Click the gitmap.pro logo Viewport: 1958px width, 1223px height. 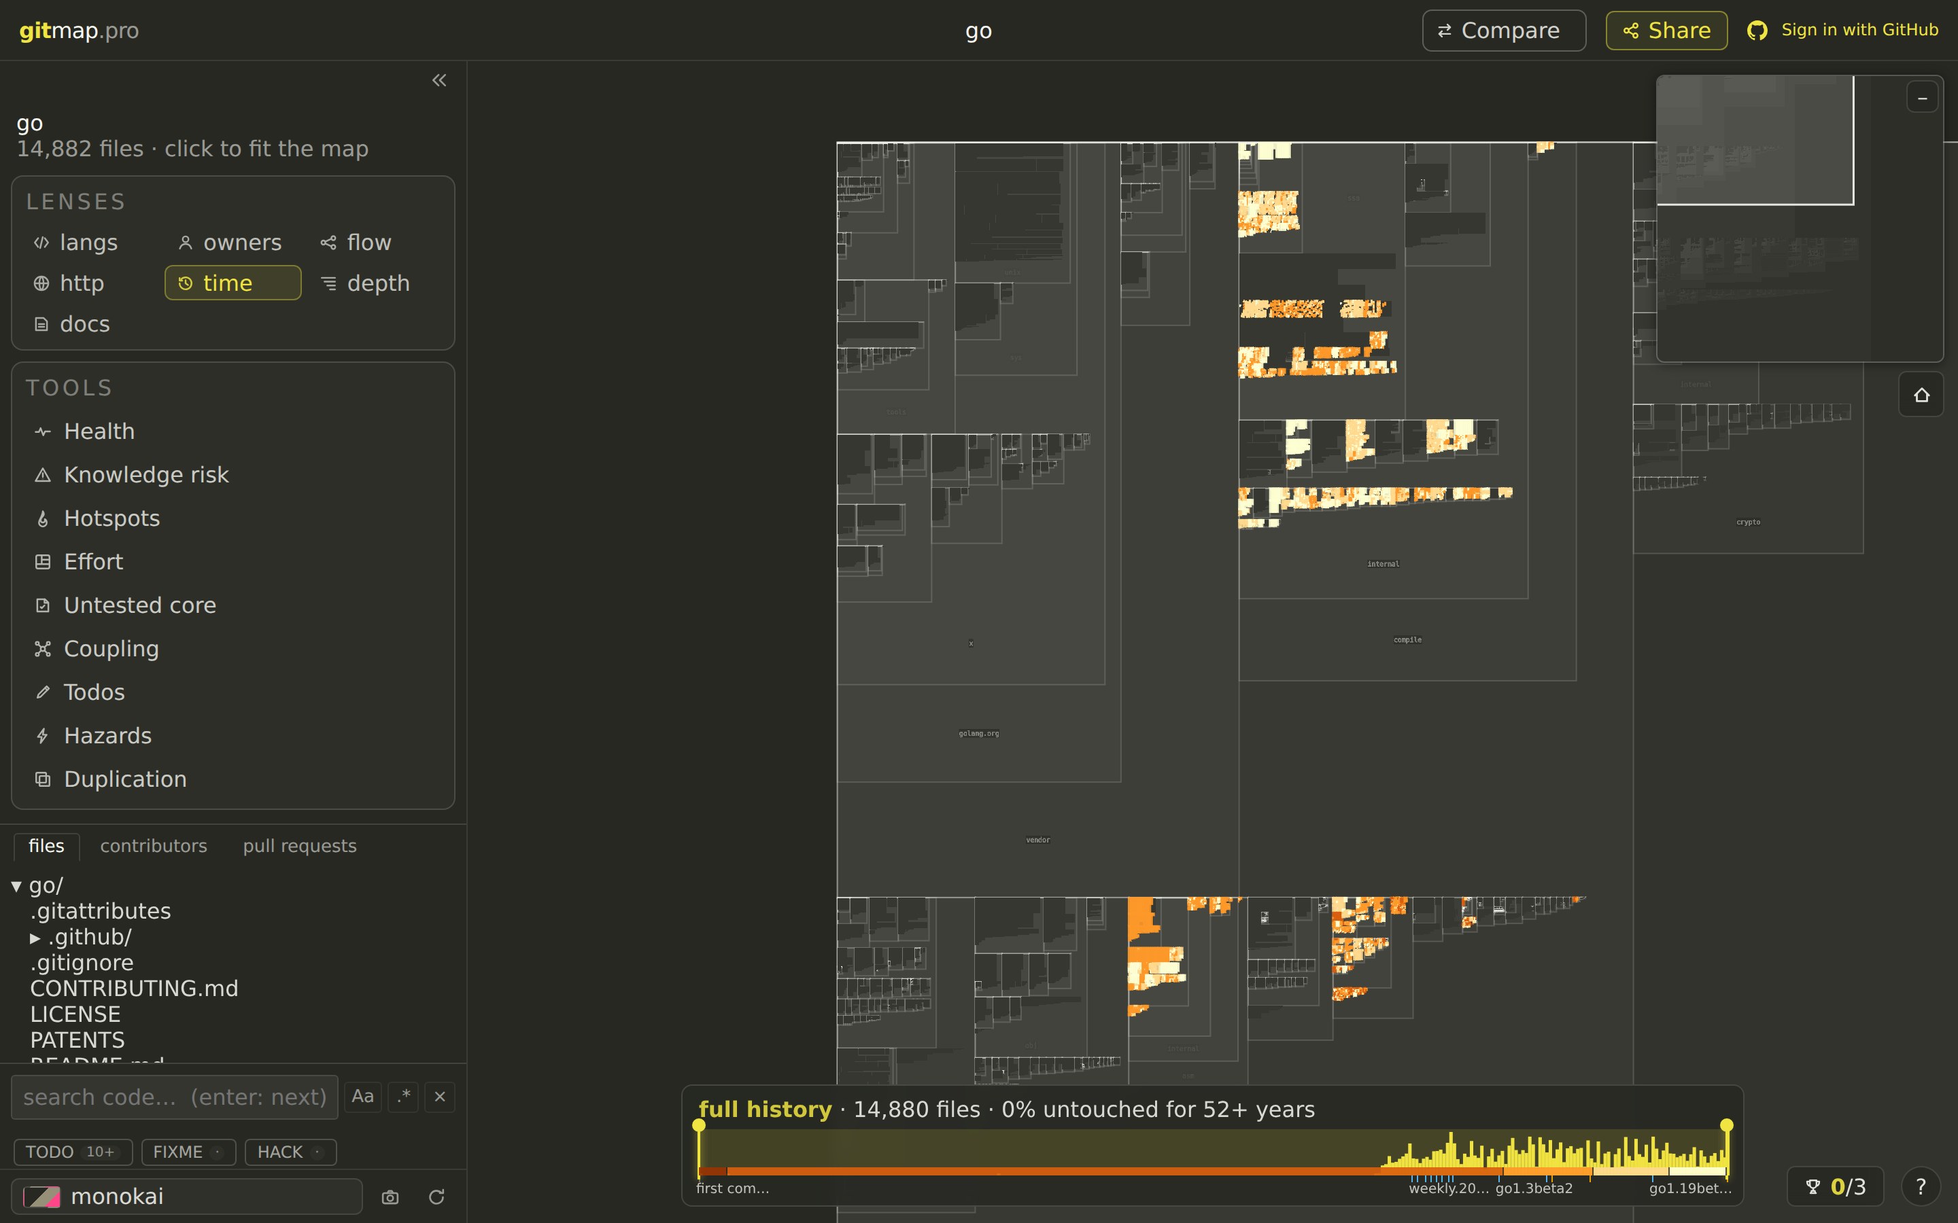click(x=80, y=31)
